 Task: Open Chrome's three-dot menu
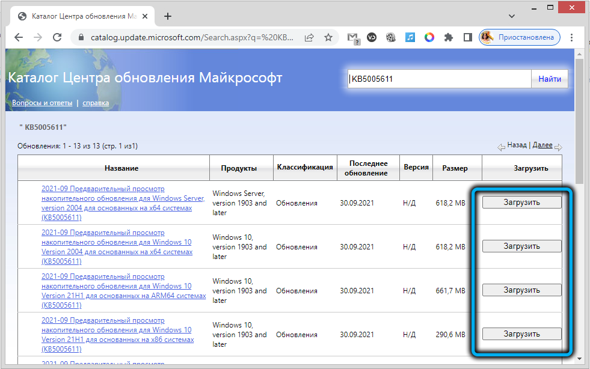tap(573, 37)
